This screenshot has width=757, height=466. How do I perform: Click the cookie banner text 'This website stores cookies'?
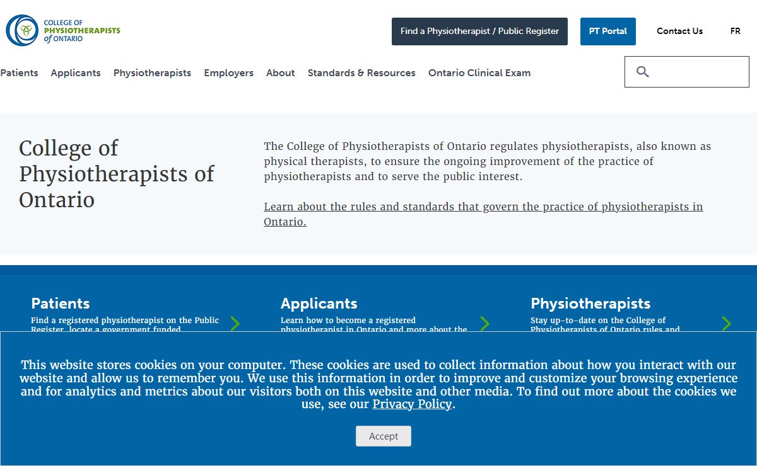pos(378,384)
